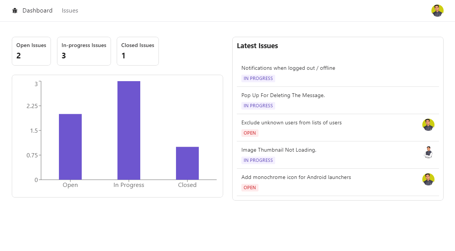
Task: Click the Open bar in the chart
Action: pos(70,147)
